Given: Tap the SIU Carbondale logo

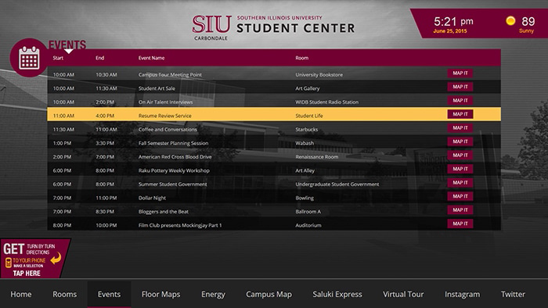Looking at the screenshot, I should 211,27.
